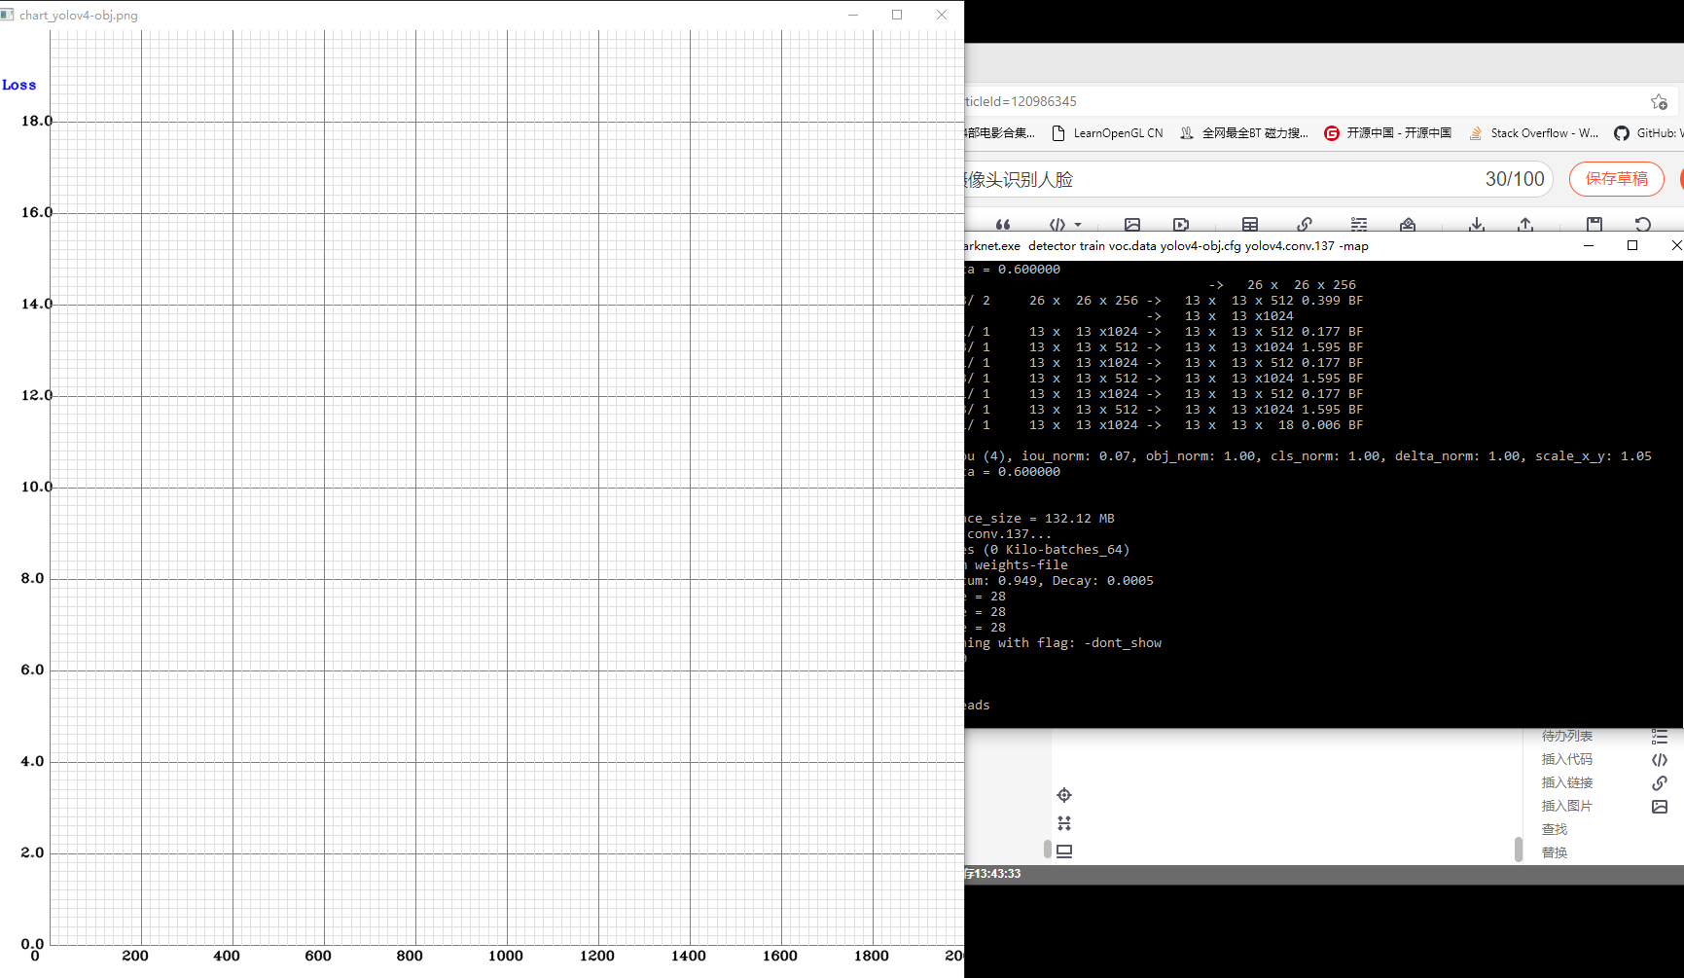Open the GitHub bookmark
The width and height of the screenshot is (1684, 978).
[1648, 133]
